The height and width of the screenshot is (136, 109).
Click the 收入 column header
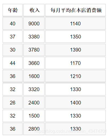[x=34, y=10]
